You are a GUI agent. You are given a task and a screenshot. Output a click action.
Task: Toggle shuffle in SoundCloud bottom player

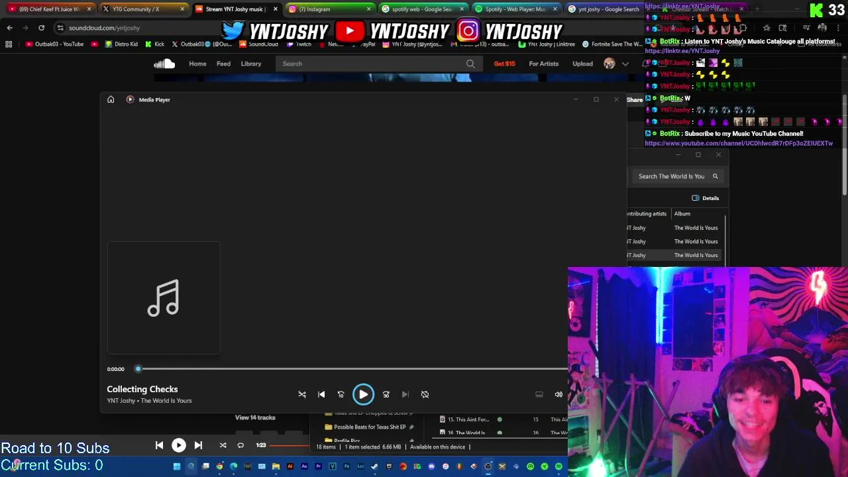click(223, 445)
